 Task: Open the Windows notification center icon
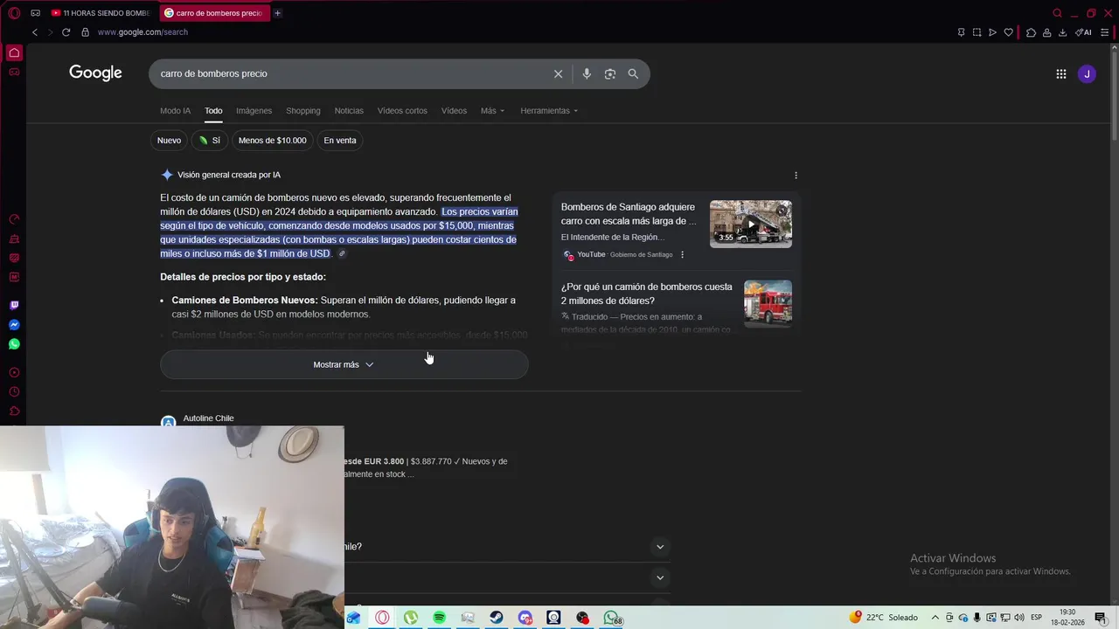(1101, 618)
